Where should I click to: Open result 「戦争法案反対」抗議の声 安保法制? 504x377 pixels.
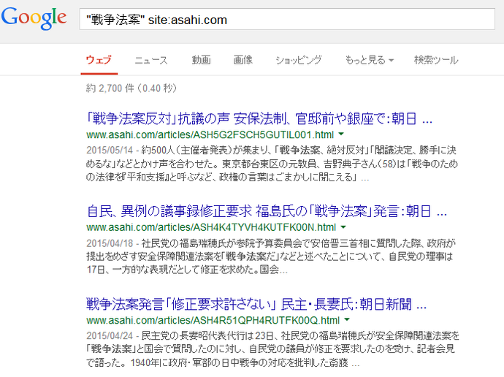tap(259, 118)
